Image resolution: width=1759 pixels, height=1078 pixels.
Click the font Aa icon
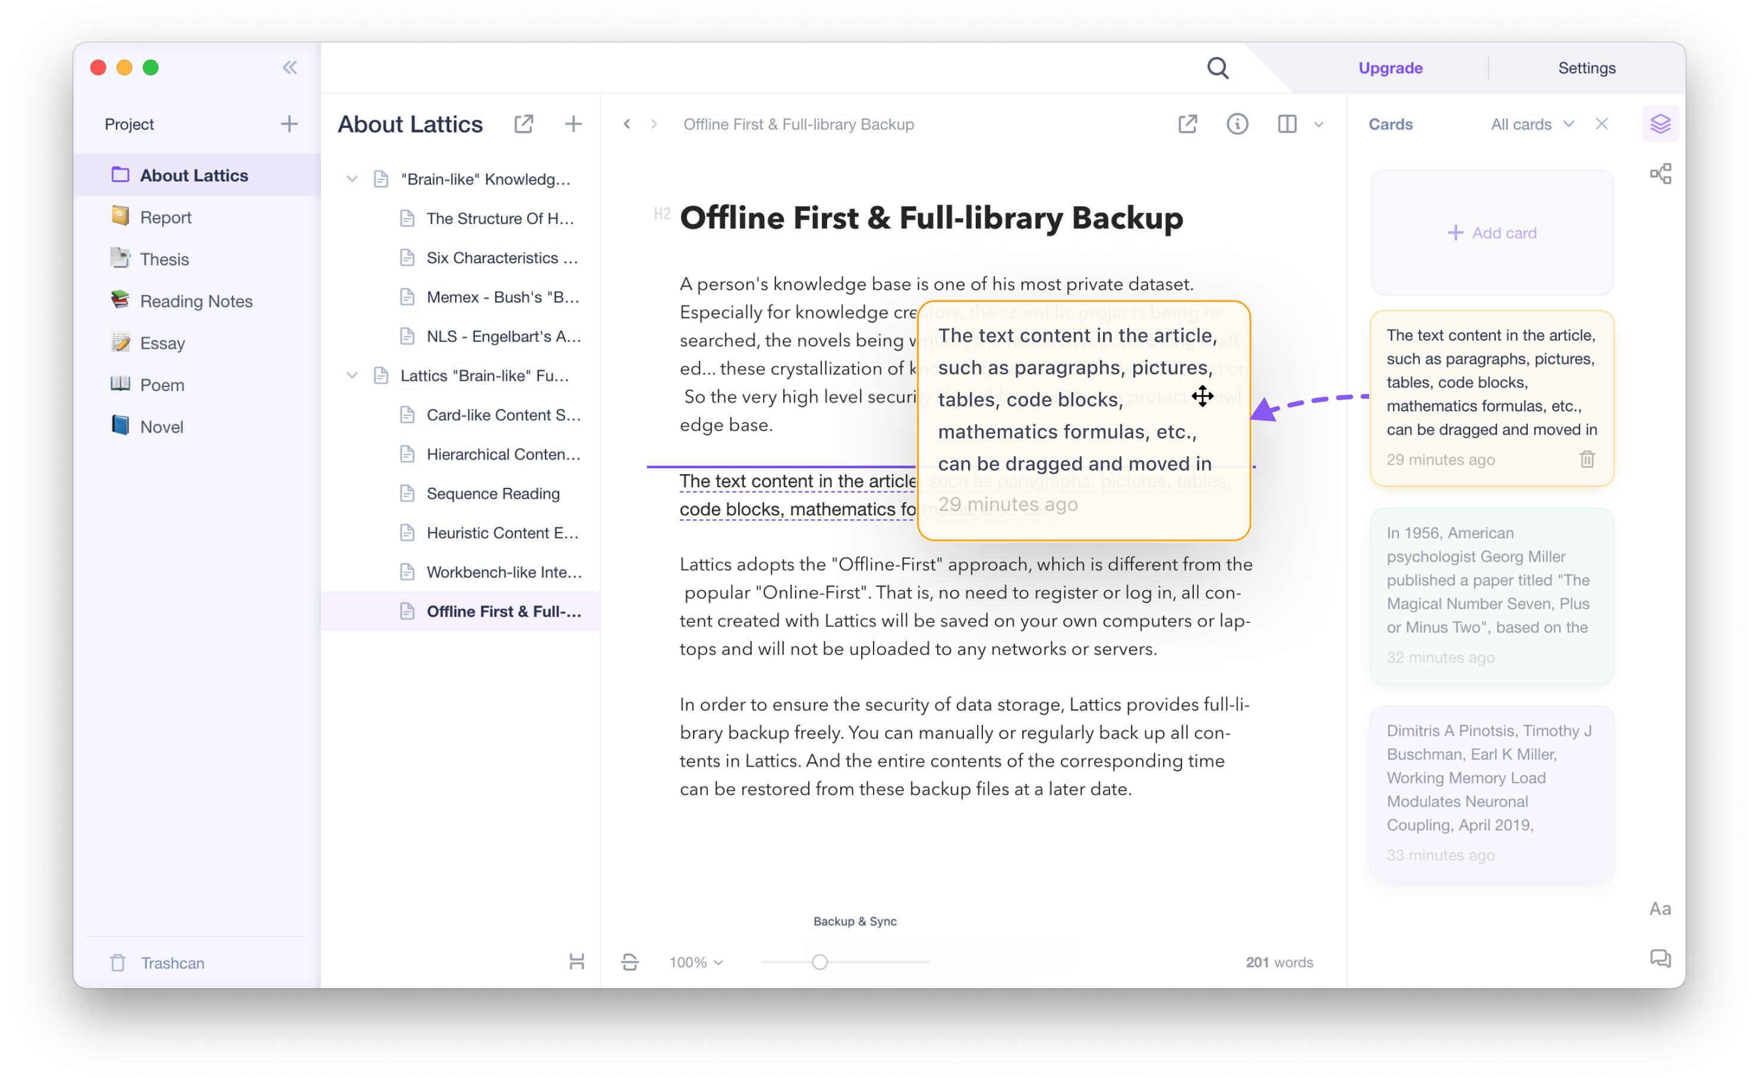(x=1660, y=909)
